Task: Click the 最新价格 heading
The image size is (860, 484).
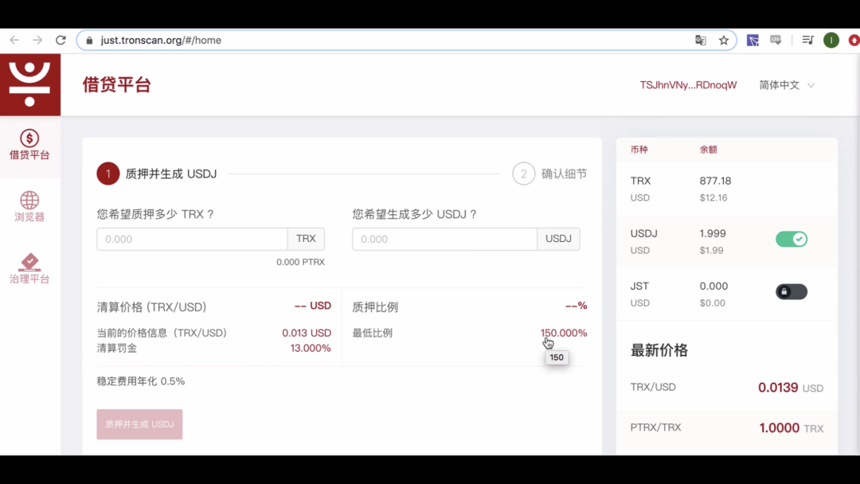Action: click(659, 350)
